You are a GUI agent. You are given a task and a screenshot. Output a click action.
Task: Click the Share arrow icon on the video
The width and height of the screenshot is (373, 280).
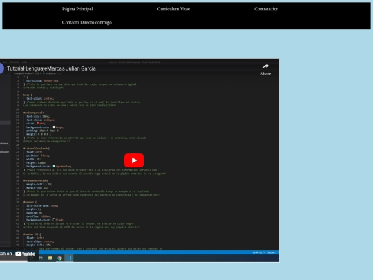pyautogui.click(x=266, y=66)
